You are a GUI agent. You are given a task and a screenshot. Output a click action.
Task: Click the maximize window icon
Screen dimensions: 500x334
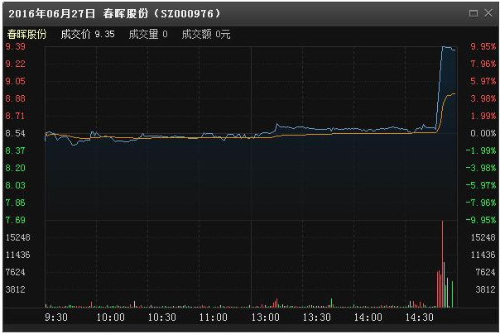click(x=474, y=13)
